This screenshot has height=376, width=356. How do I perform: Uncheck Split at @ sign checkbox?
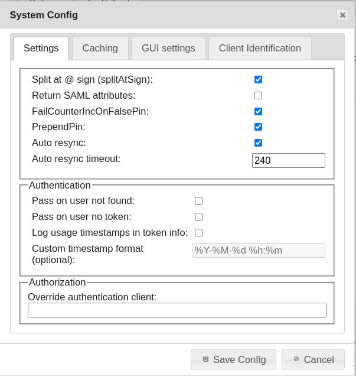click(258, 79)
